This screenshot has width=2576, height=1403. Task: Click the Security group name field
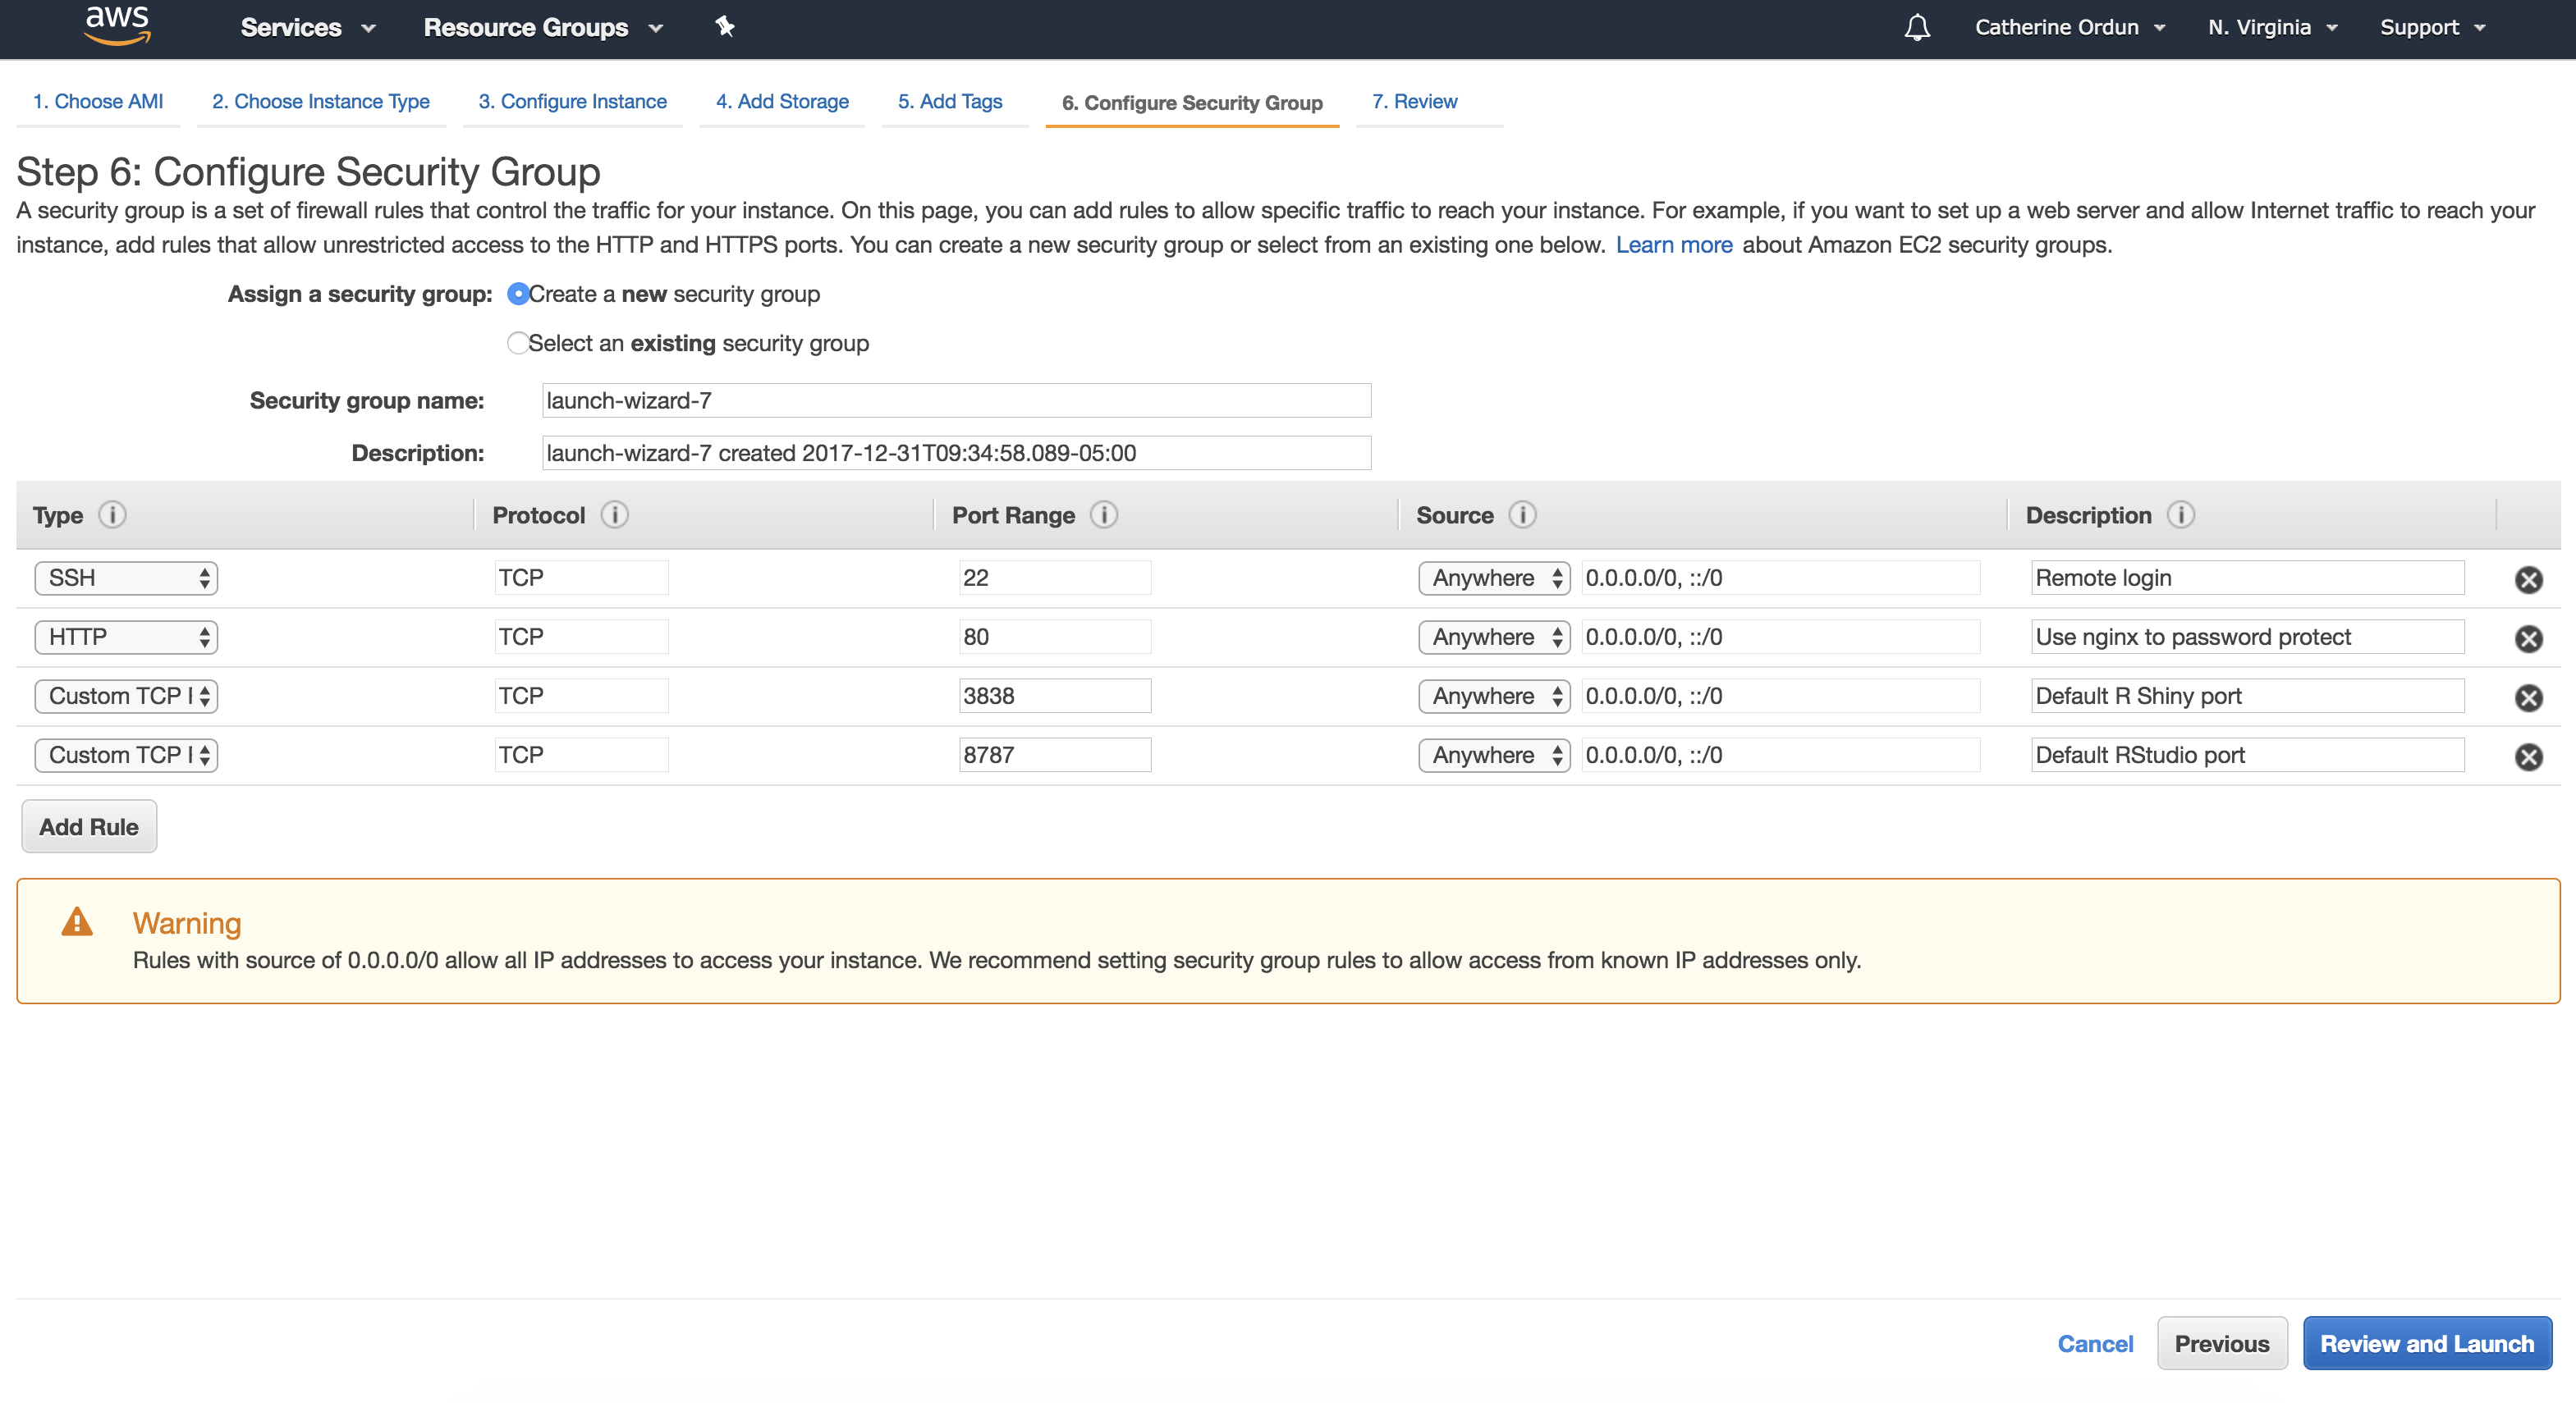coord(956,400)
